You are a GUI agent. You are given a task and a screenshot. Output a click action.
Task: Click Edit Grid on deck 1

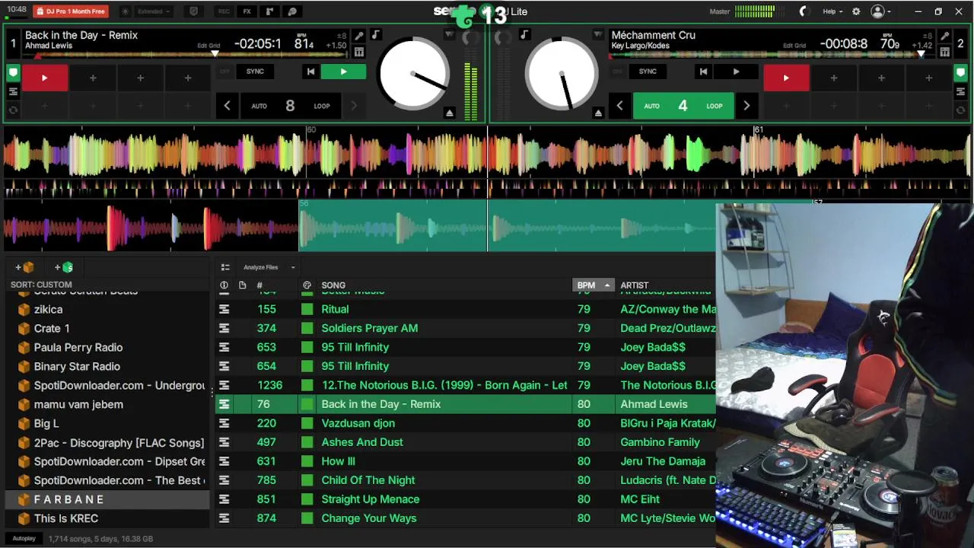[208, 46]
